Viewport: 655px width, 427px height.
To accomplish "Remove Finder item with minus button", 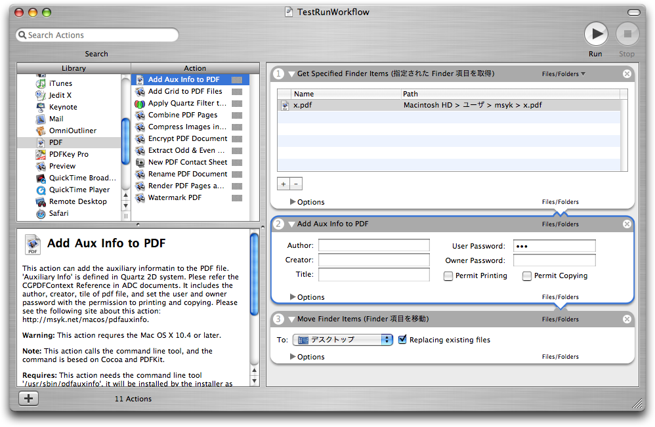I will [296, 184].
